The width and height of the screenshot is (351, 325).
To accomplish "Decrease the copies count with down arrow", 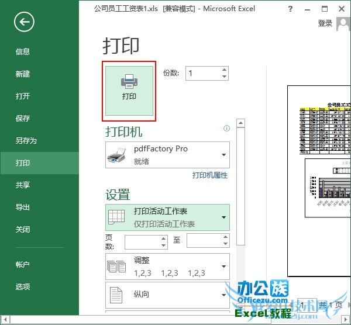I will 224,77.
